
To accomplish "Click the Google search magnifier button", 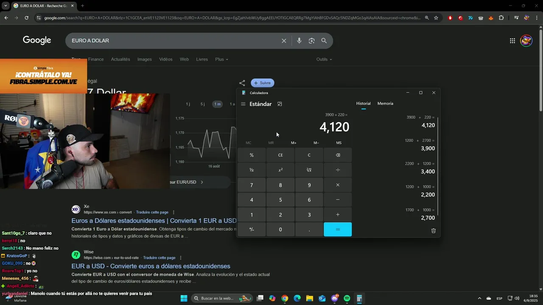I will click(324, 41).
